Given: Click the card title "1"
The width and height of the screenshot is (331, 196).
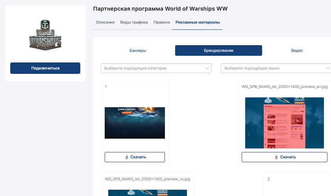Looking at the screenshot, I should click(x=106, y=87).
